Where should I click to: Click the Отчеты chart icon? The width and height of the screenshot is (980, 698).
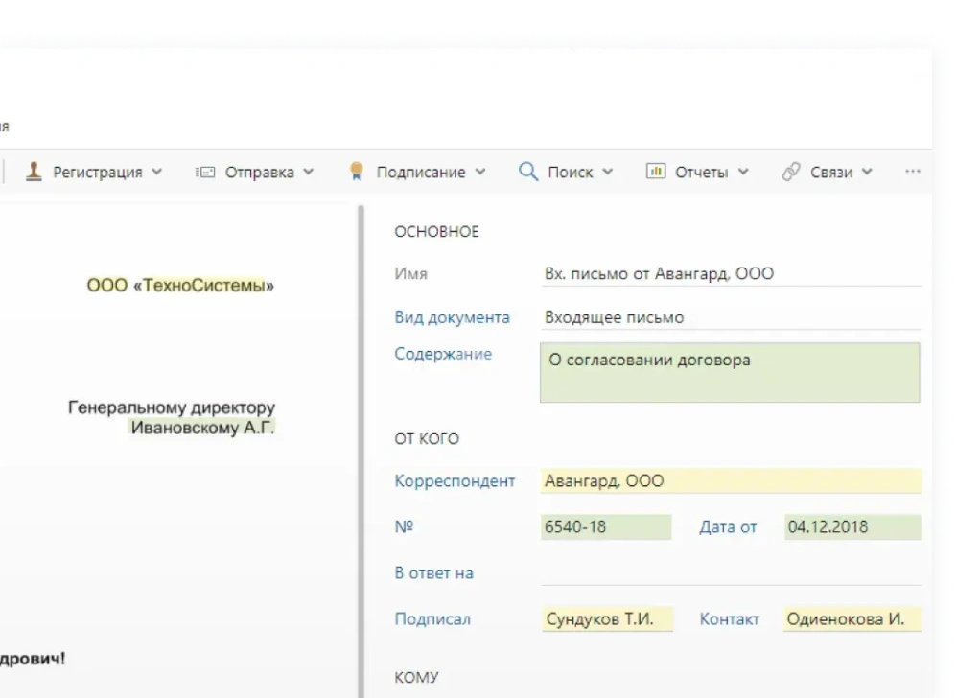point(656,172)
